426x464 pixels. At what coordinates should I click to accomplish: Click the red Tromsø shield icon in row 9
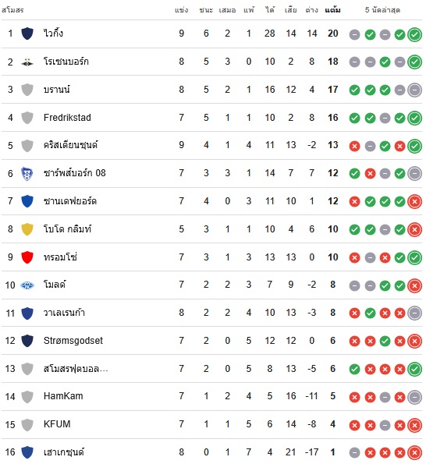point(27,257)
